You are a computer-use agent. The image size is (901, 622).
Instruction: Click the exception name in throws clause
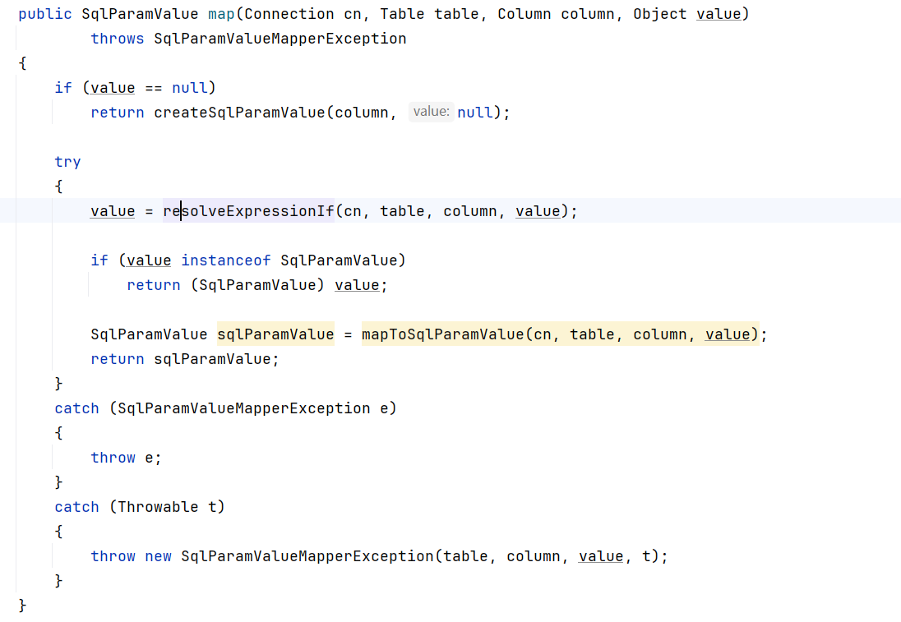tap(280, 39)
